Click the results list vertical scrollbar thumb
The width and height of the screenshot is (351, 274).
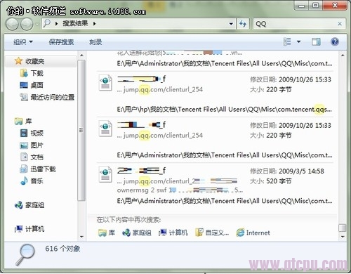click(343, 228)
